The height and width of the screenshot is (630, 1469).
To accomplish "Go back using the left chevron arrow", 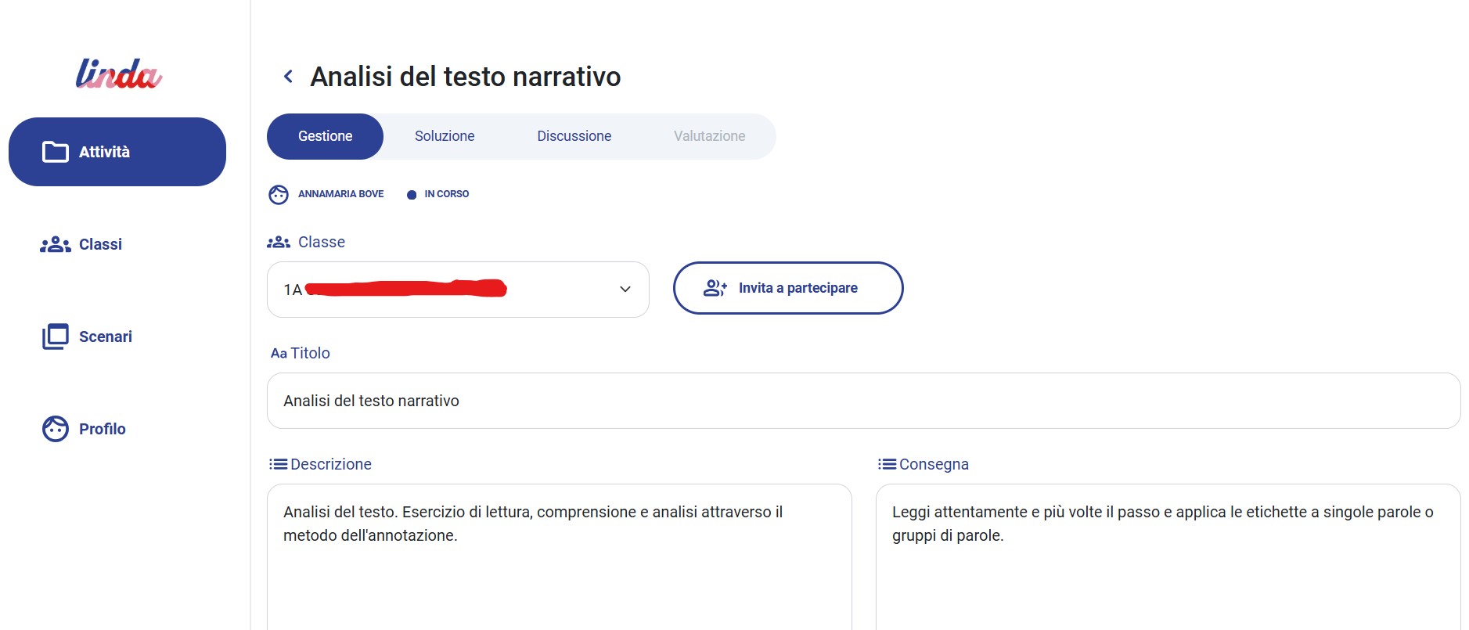I will (288, 77).
